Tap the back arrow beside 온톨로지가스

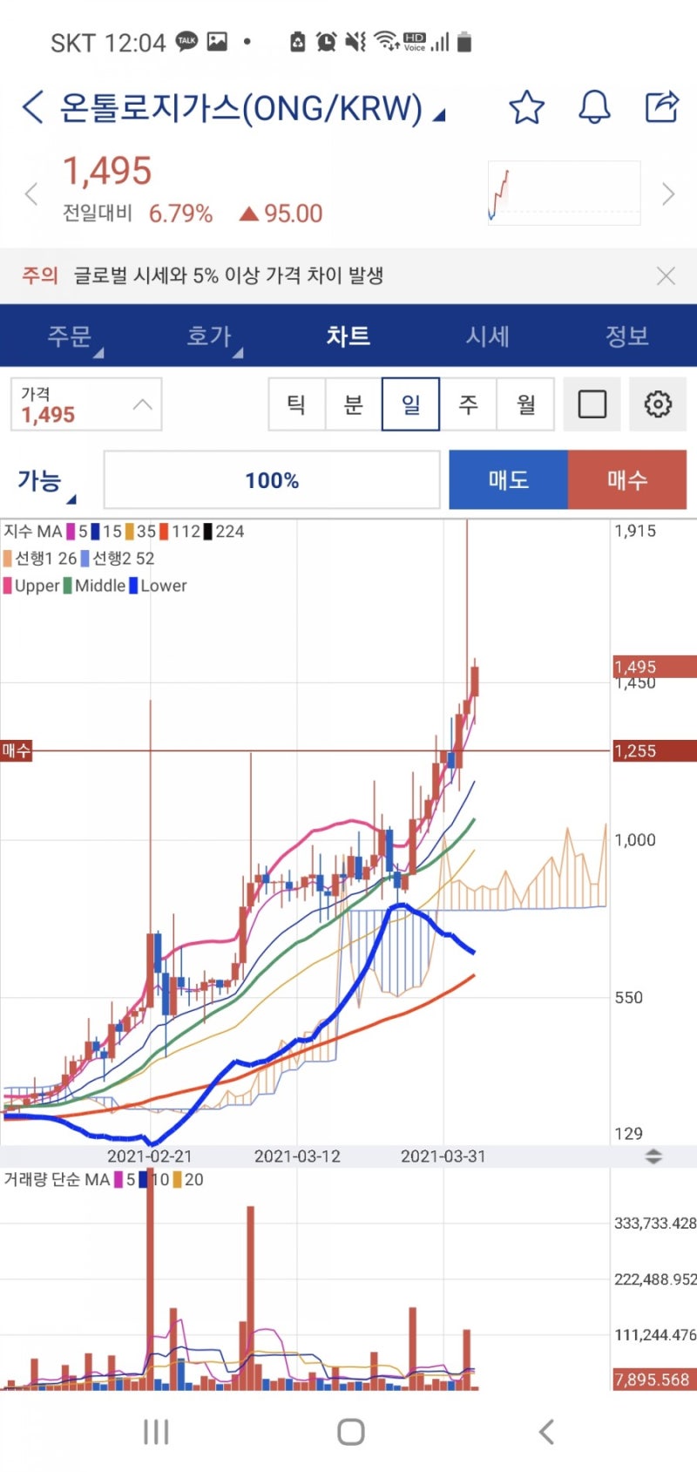pos(32,107)
